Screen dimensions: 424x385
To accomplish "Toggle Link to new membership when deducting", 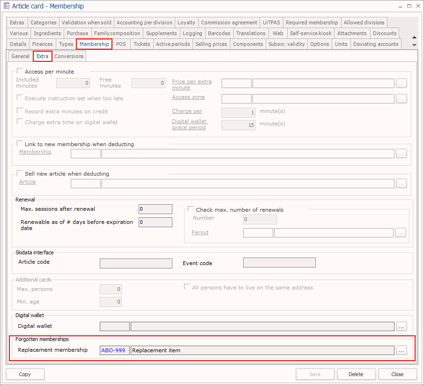I will click(20, 144).
